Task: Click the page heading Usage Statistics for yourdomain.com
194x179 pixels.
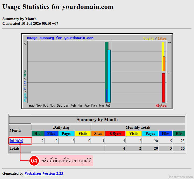Action: click(58, 7)
